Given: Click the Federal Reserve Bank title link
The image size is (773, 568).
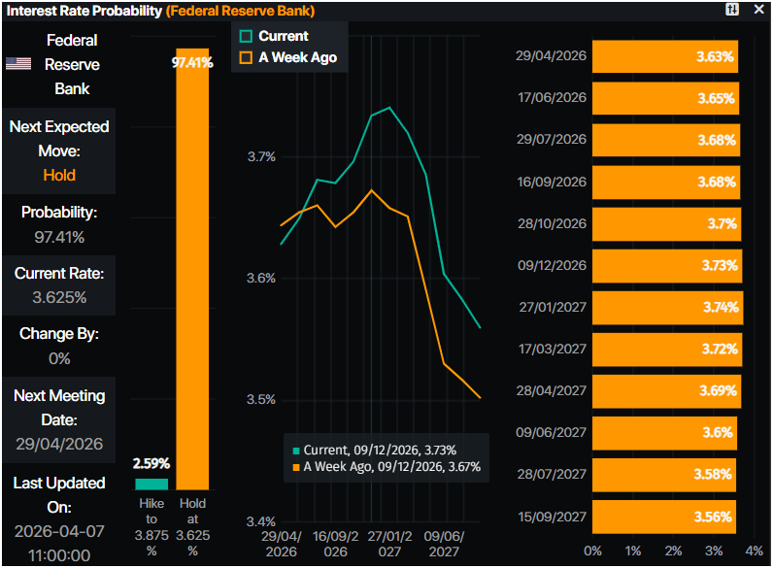Looking at the screenshot, I should pyautogui.click(x=240, y=11).
